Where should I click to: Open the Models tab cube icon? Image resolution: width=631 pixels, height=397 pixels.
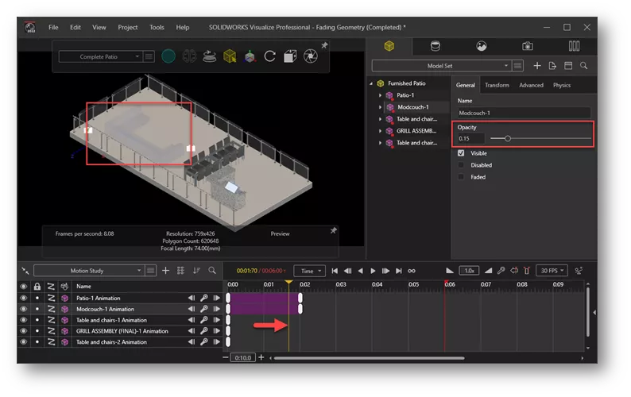[389, 46]
